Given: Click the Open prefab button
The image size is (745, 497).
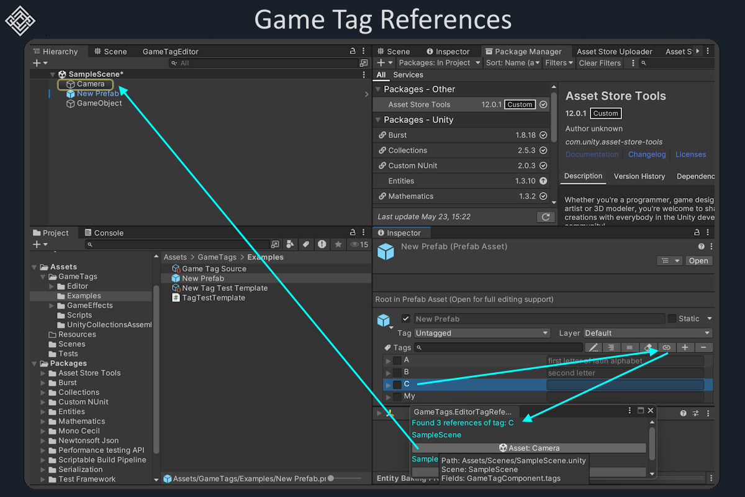Looking at the screenshot, I should (x=698, y=261).
